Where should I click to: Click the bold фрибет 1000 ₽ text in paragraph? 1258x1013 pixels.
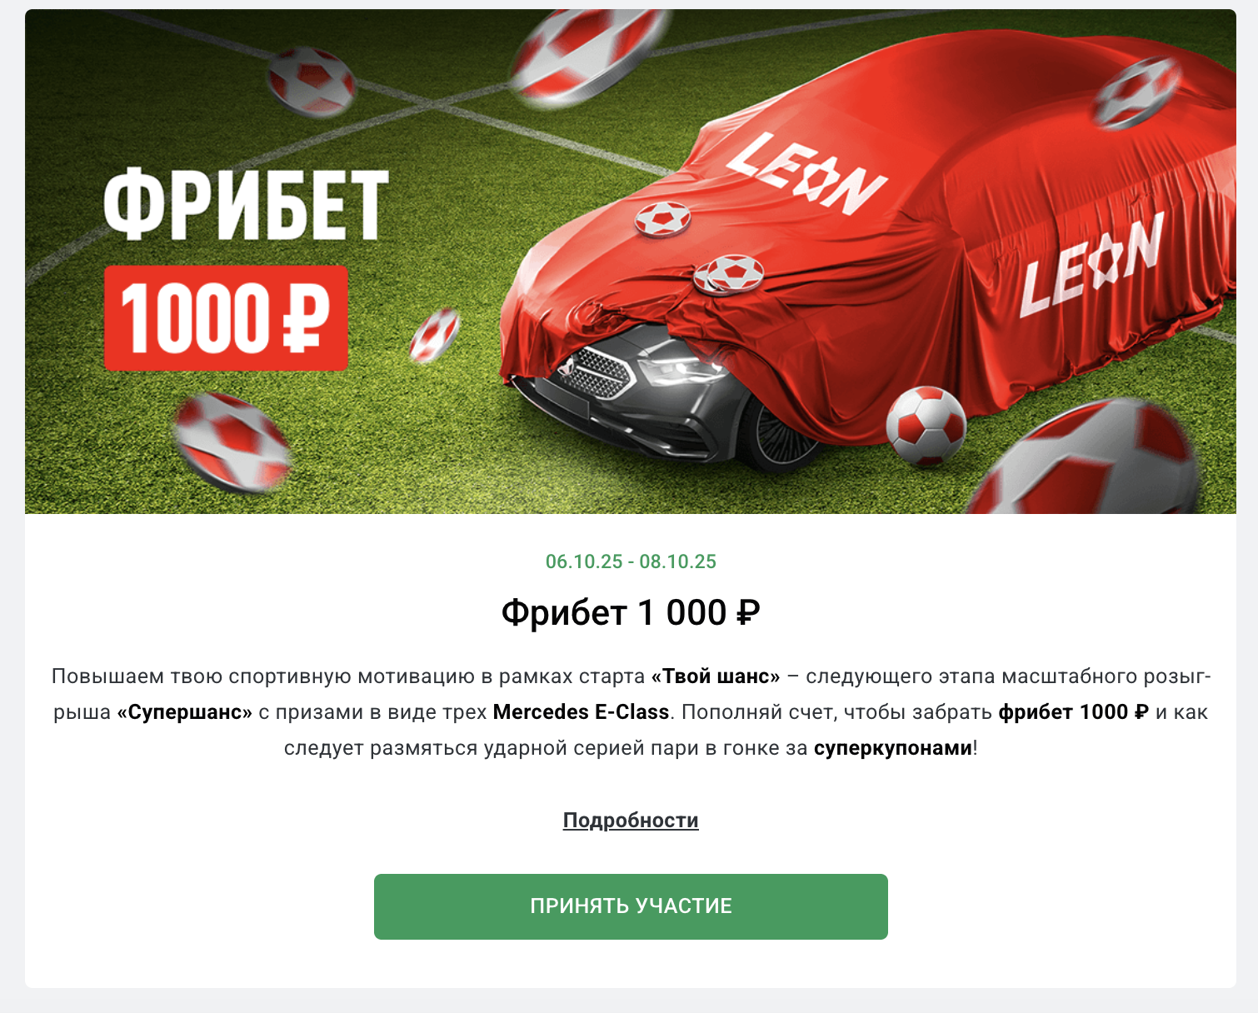click(x=1074, y=712)
